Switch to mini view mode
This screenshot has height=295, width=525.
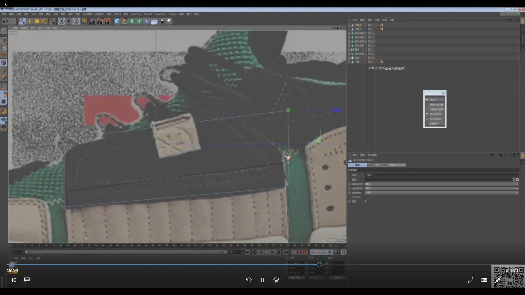[x=484, y=280]
